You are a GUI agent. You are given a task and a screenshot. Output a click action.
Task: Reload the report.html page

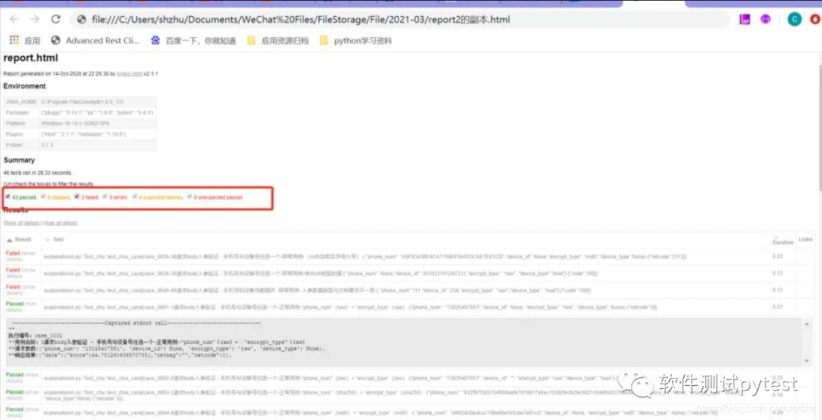(x=56, y=20)
